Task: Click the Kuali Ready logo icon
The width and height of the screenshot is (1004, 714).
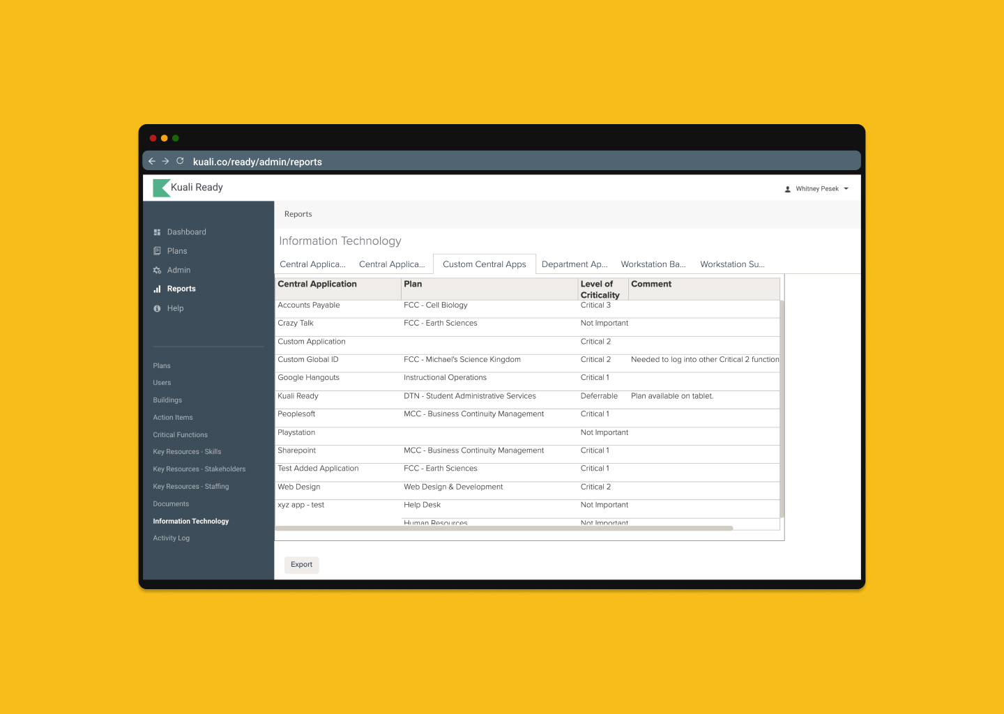Action: tap(162, 188)
